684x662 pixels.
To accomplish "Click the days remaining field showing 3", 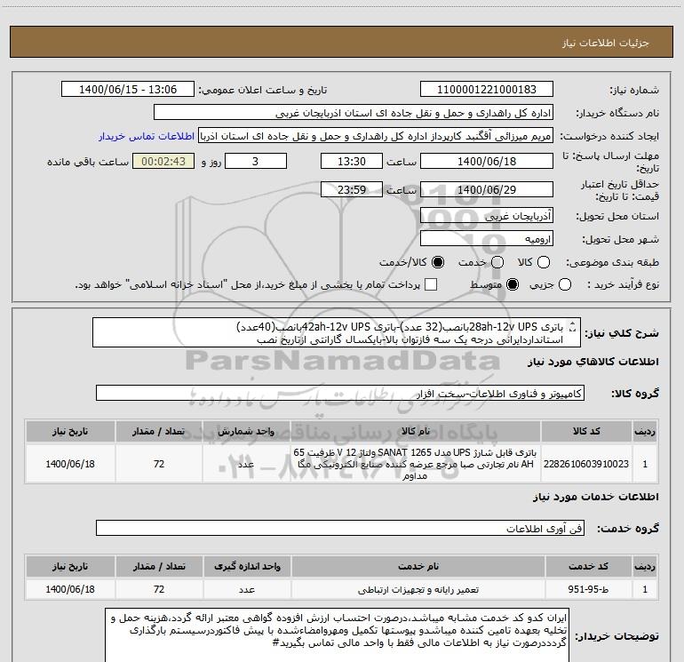I will 256,162.
